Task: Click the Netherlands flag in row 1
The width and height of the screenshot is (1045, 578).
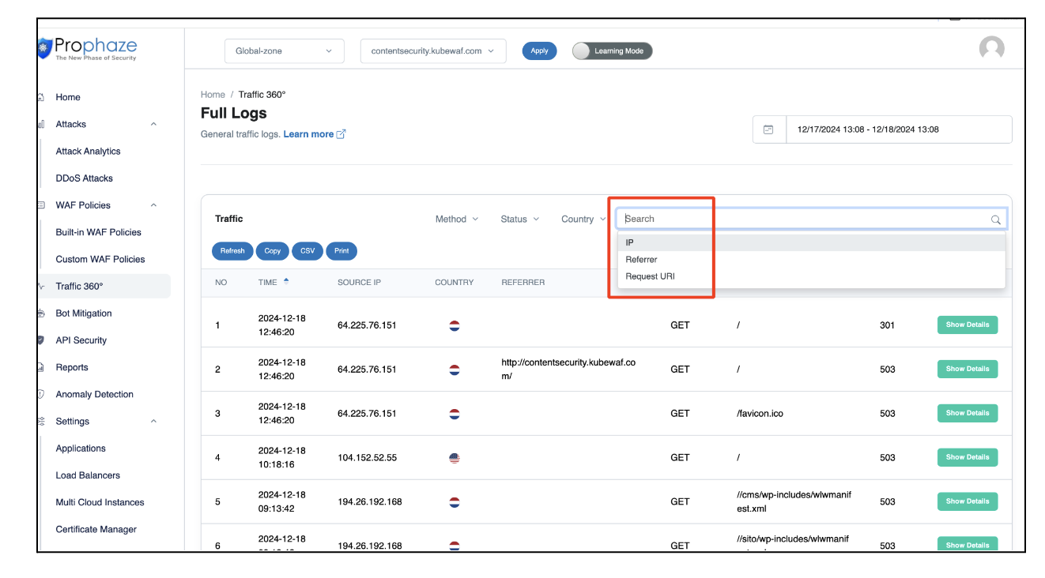Action: [455, 325]
